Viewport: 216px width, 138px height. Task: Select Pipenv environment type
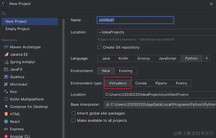point(161,83)
